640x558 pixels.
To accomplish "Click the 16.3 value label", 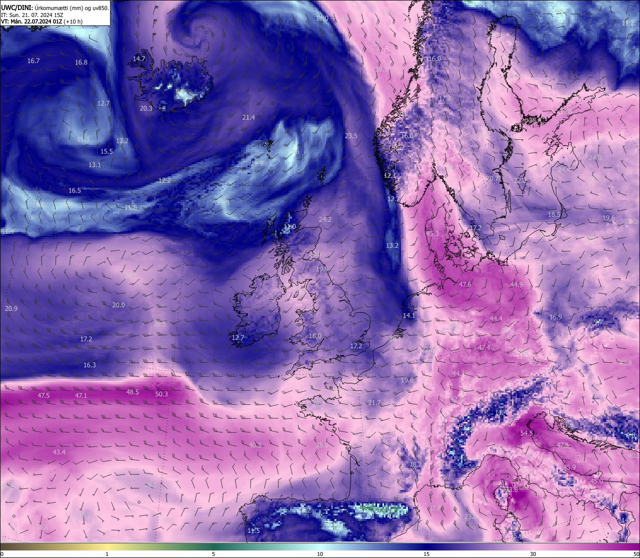I will click(89, 365).
